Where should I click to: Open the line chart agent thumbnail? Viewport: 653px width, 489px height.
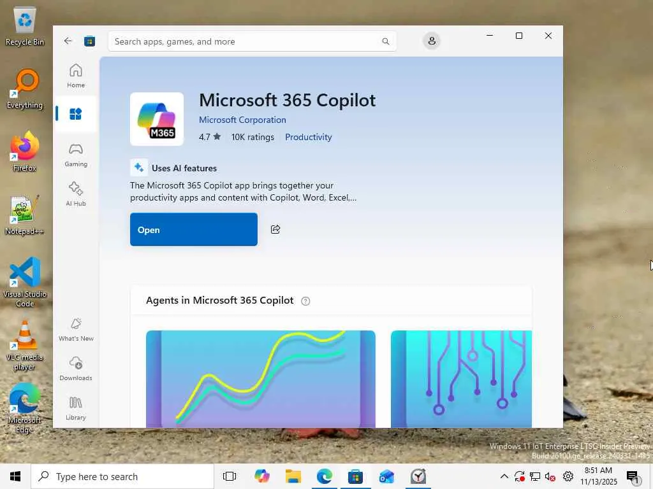point(261,379)
